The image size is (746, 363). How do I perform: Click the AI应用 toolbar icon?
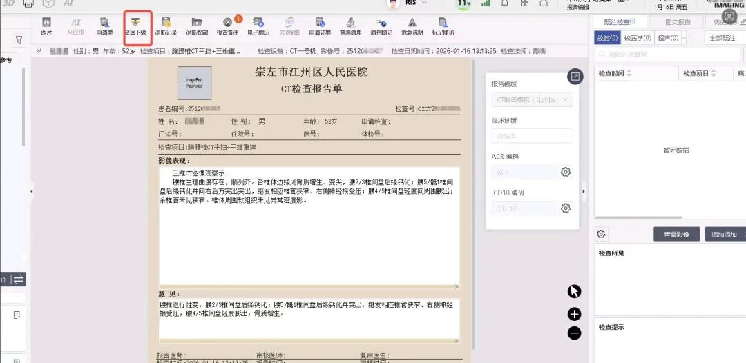pos(75,26)
